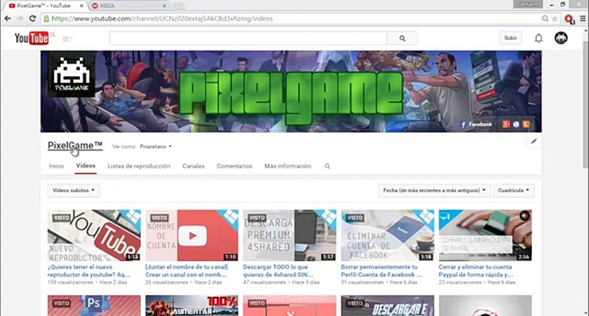Open the 100% Aumentar video thumbnail

[192, 305]
